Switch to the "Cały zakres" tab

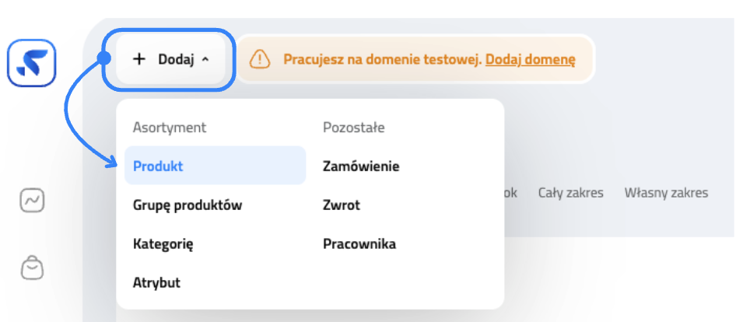click(570, 193)
